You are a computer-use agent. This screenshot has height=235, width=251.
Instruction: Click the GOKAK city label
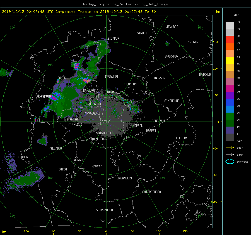62,78
